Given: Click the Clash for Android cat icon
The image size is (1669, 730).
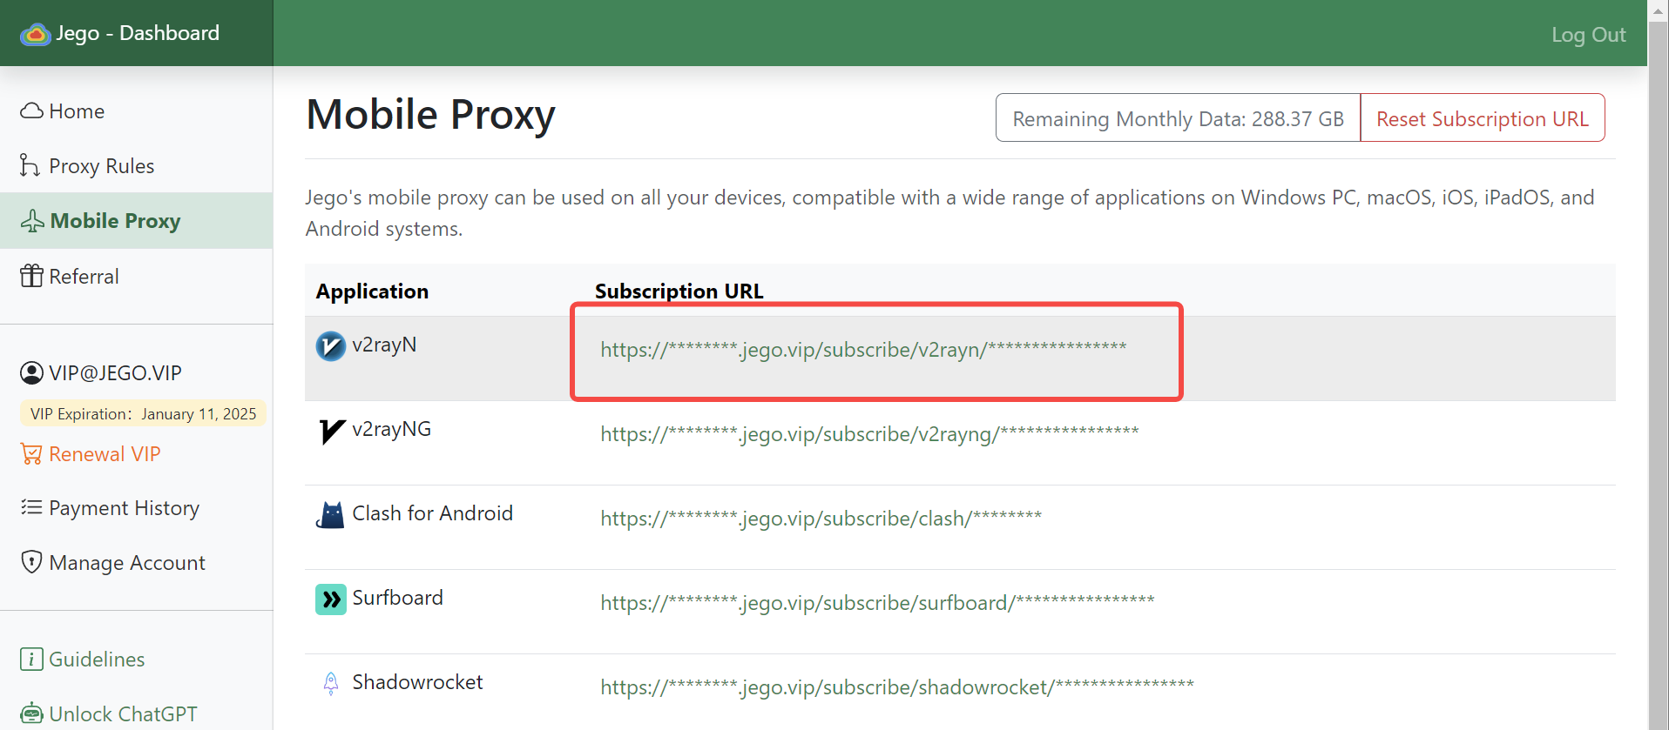Looking at the screenshot, I should [331, 515].
